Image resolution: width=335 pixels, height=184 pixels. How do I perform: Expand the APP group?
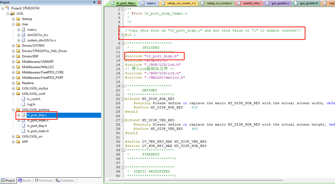(x=13, y=142)
